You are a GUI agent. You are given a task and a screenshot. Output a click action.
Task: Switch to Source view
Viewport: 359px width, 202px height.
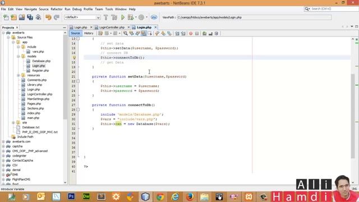(x=75, y=34)
